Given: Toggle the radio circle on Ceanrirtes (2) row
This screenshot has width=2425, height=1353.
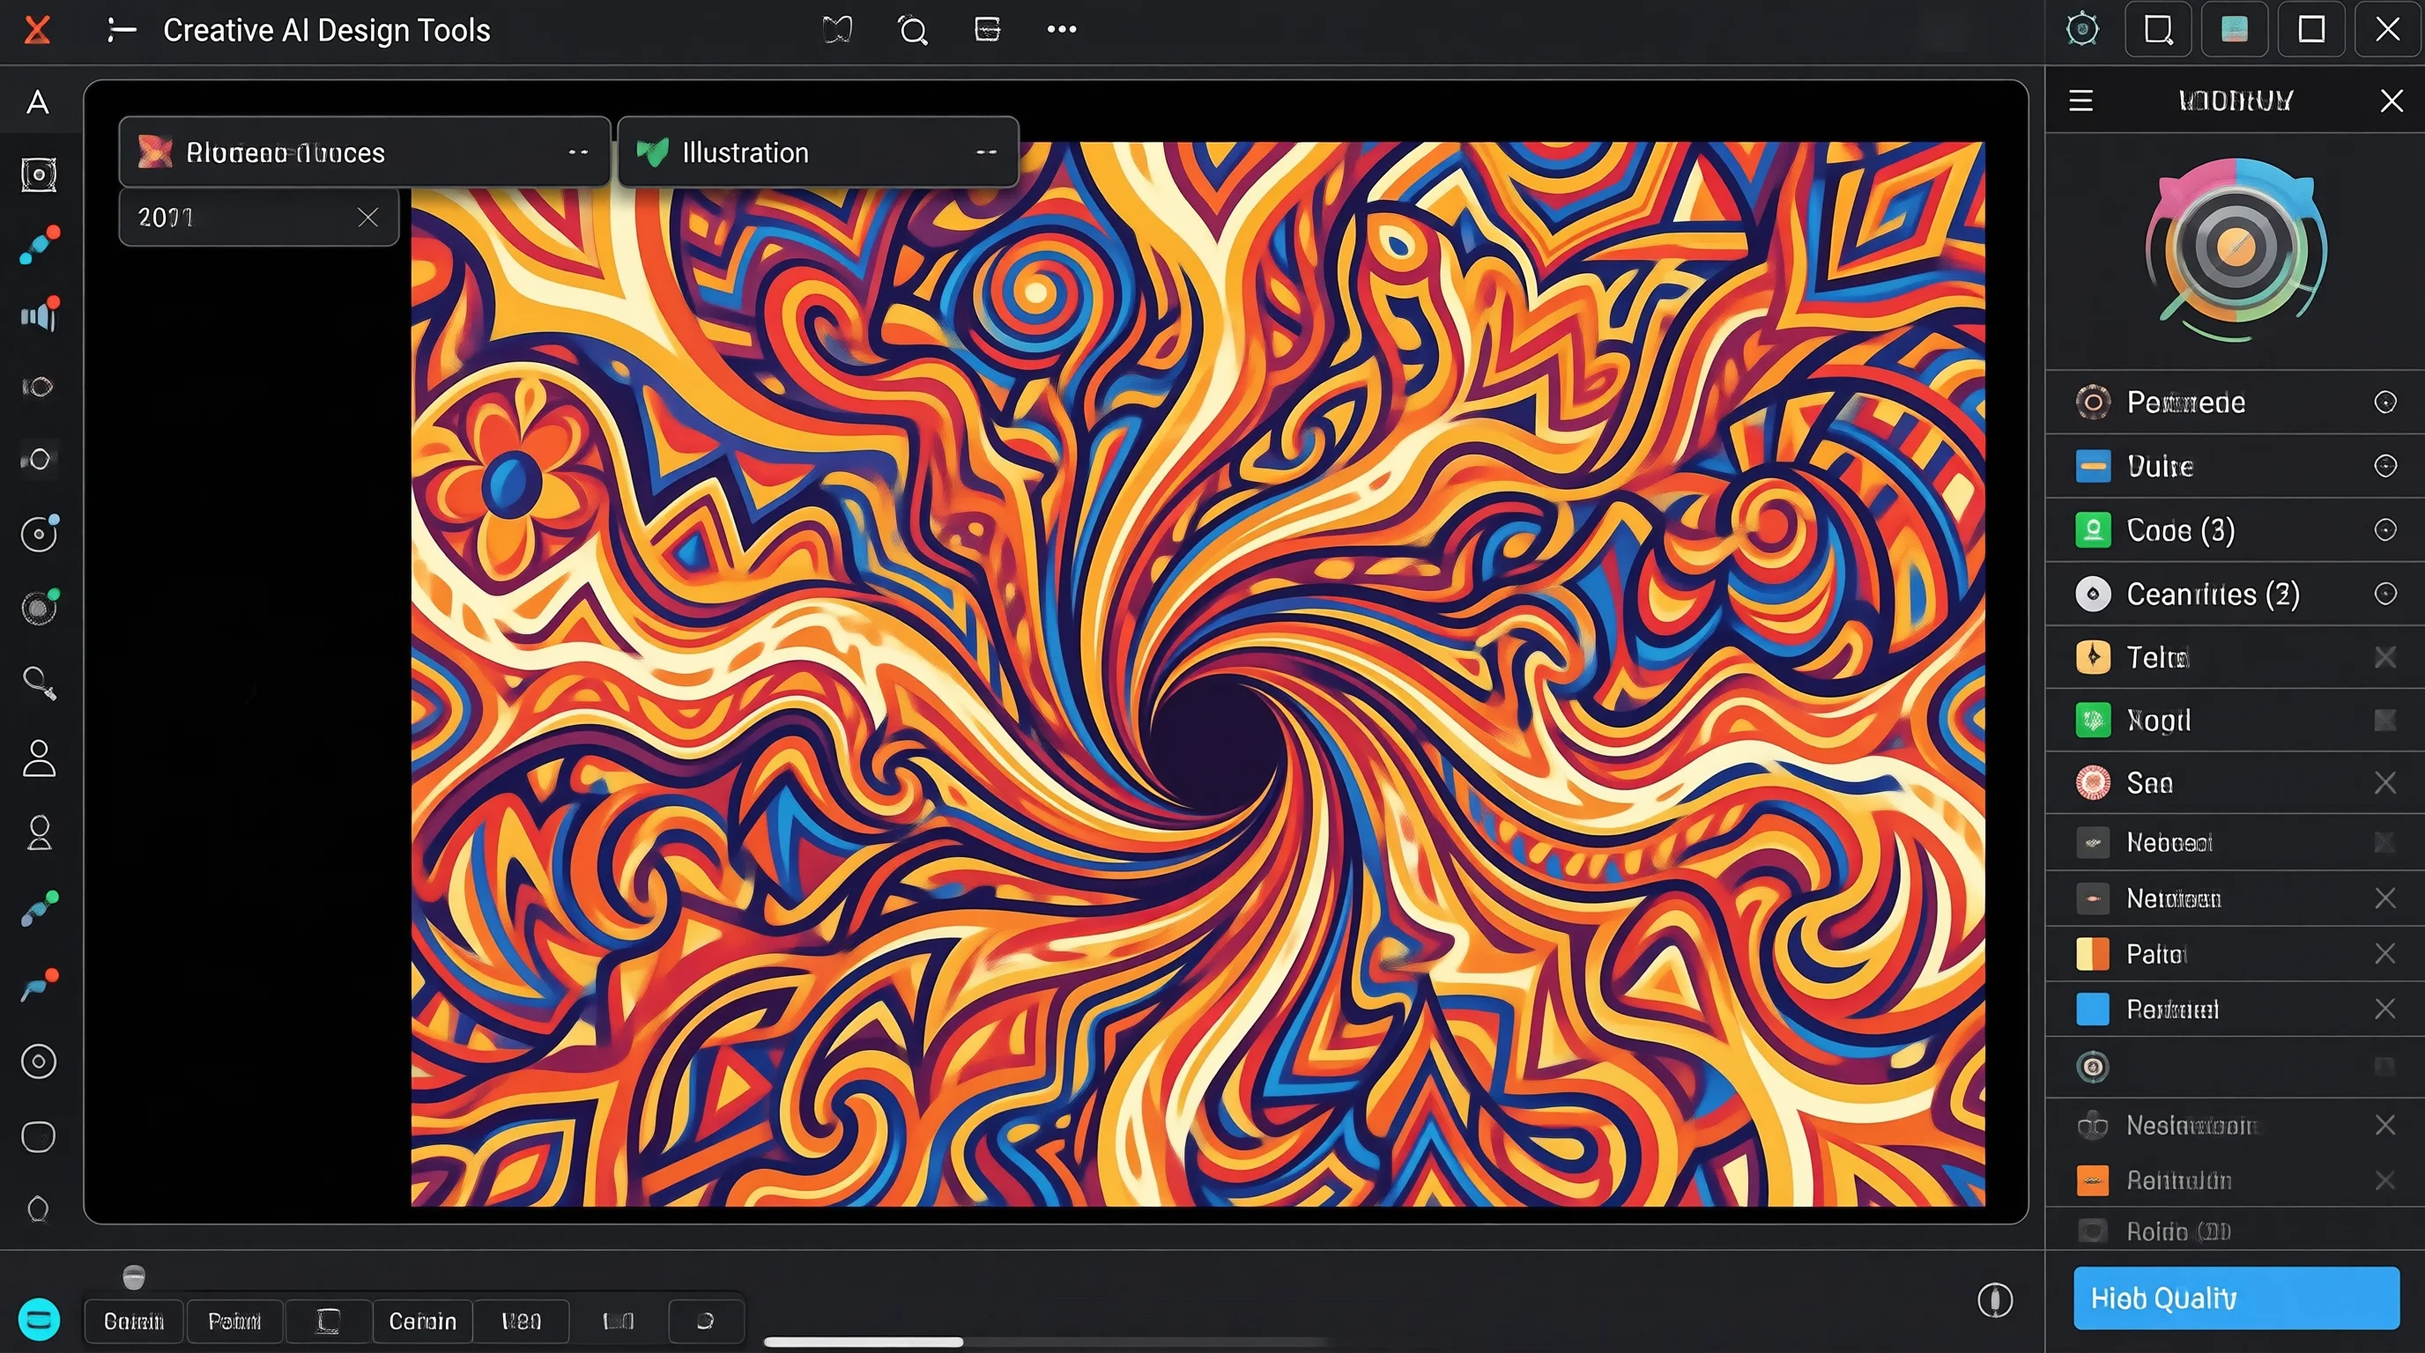Looking at the screenshot, I should (x=2384, y=594).
